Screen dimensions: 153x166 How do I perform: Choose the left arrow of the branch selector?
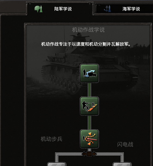point(84,154)
